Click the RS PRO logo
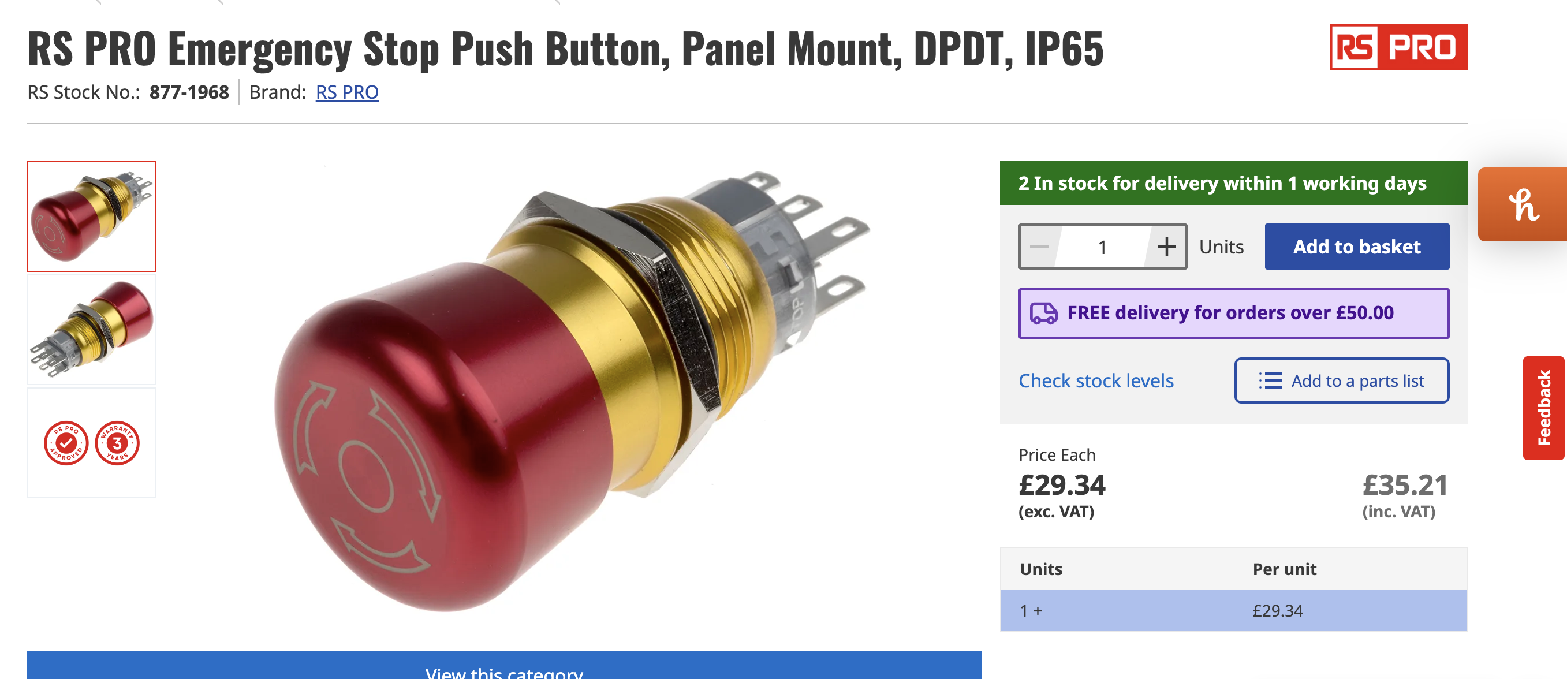This screenshot has width=1567, height=679. click(x=1398, y=47)
